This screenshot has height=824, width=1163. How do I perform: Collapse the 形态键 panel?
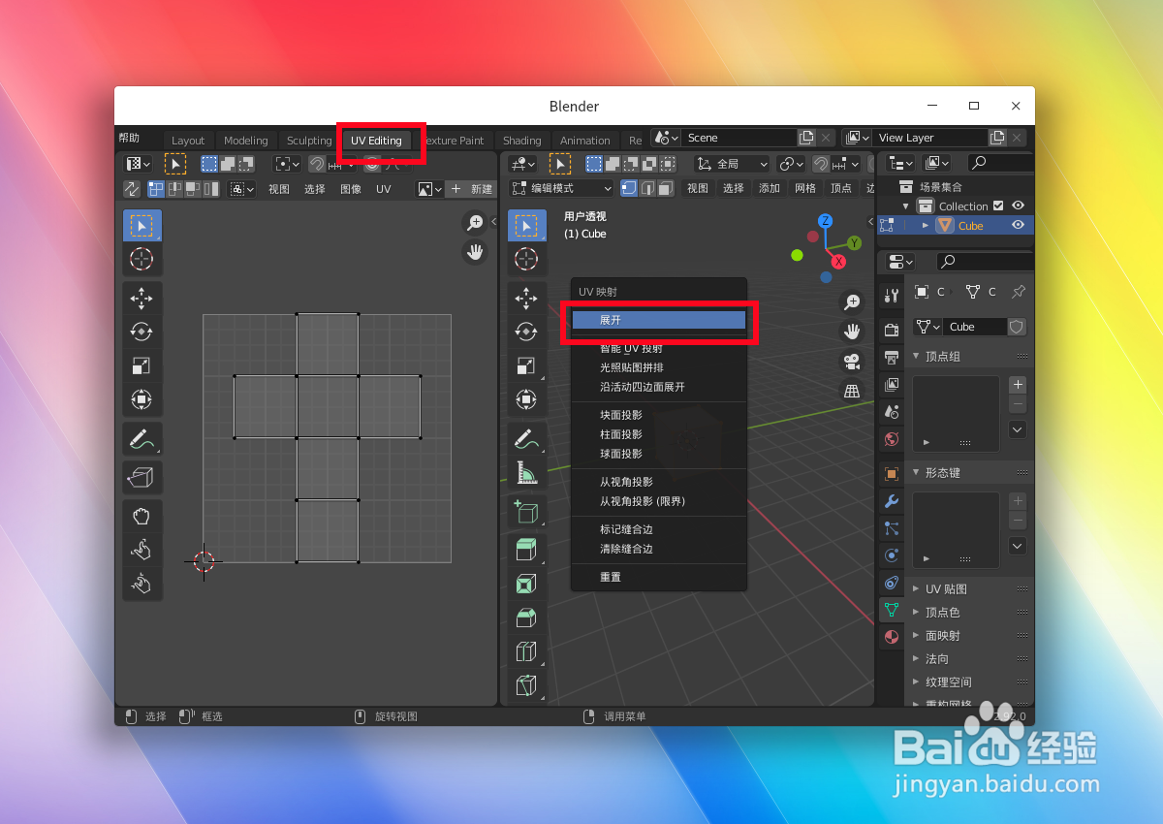[917, 472]
